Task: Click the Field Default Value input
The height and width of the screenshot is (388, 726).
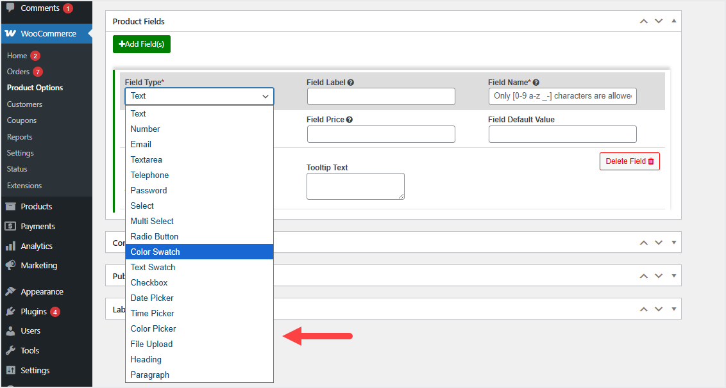Action: [562, 134]
